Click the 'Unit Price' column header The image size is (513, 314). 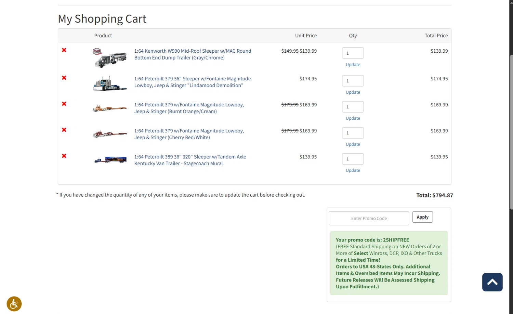pos(306,36)
